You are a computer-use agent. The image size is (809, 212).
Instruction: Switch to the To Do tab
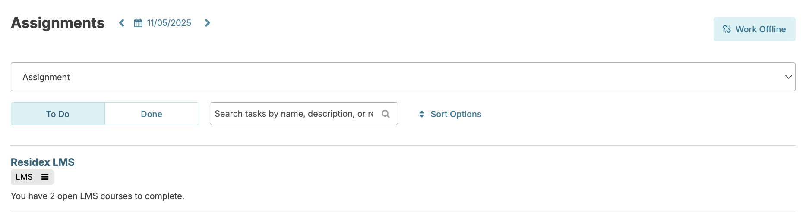pyautogui.click(x=58, y=114)
